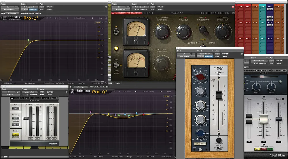Select the pink EQ band node in lower Pro-Q 2
The image size is (288, 159).
(x=90, y=111)
